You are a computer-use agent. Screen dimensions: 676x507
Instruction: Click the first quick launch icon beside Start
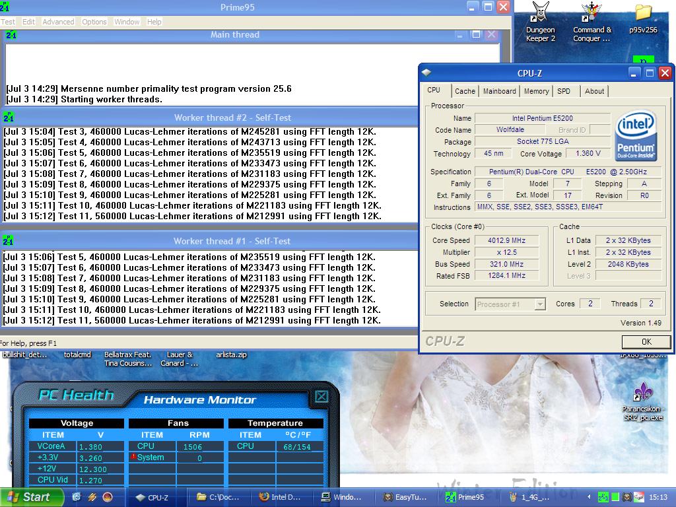point(77,497)
